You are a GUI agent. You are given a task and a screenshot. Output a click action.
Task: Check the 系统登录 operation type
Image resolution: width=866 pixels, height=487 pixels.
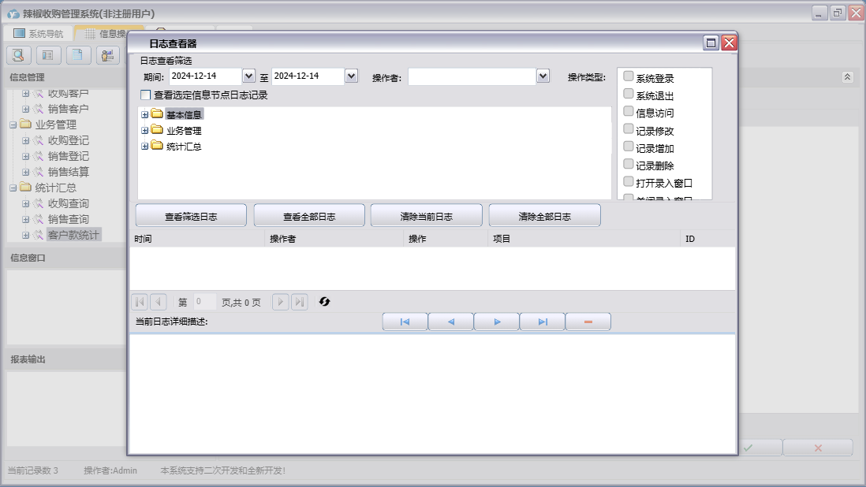coord(628,76)
